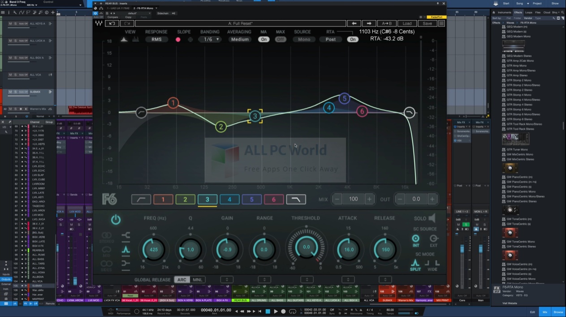The width and height of the screenshot is (566, 317).
Task: Select the bell filter shape icon
Action: tap(126, 249)
